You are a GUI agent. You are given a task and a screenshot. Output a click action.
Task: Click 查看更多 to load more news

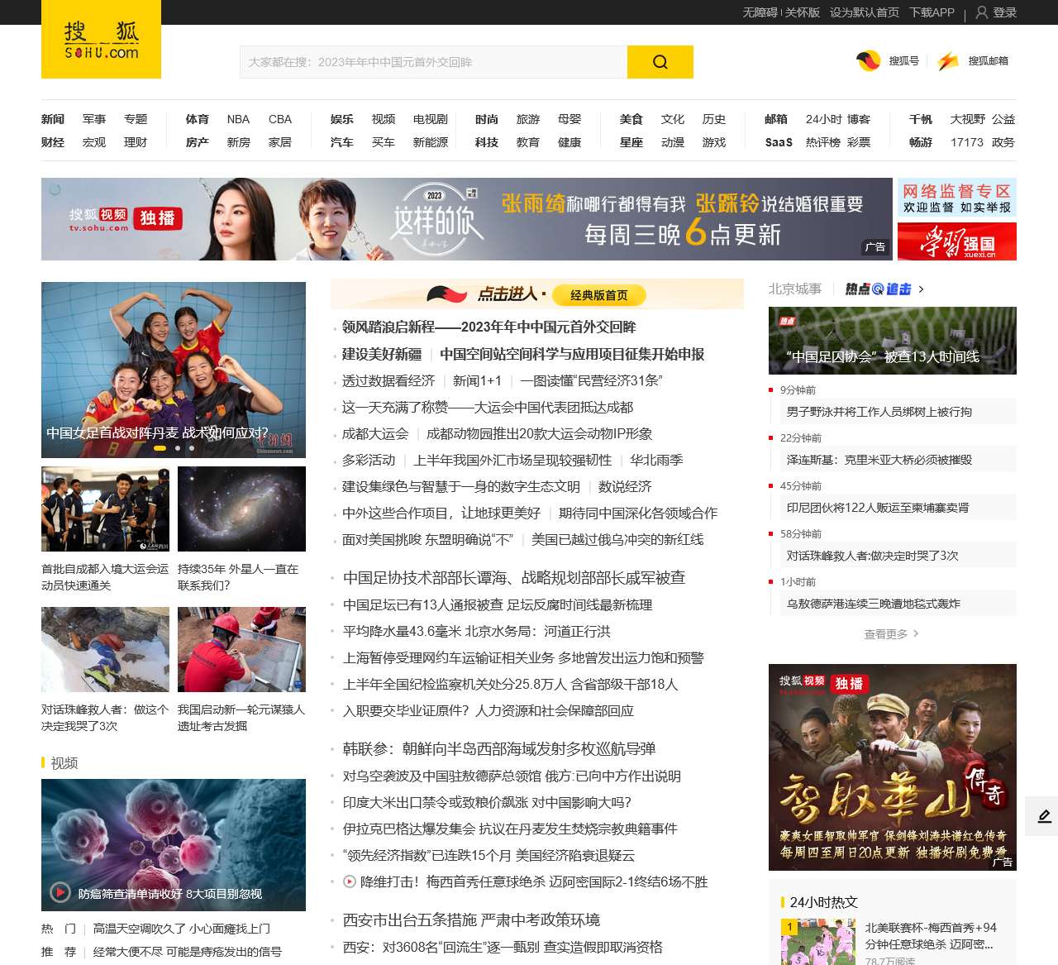(884, 635)
